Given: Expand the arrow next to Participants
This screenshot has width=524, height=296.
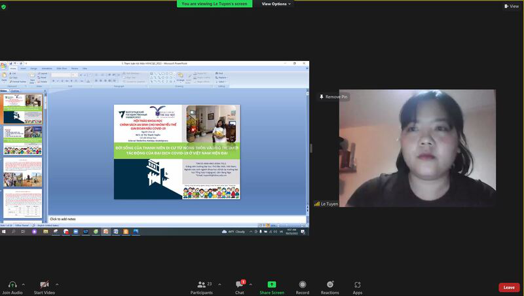Looking at the screenshot, I should (220, 284).
